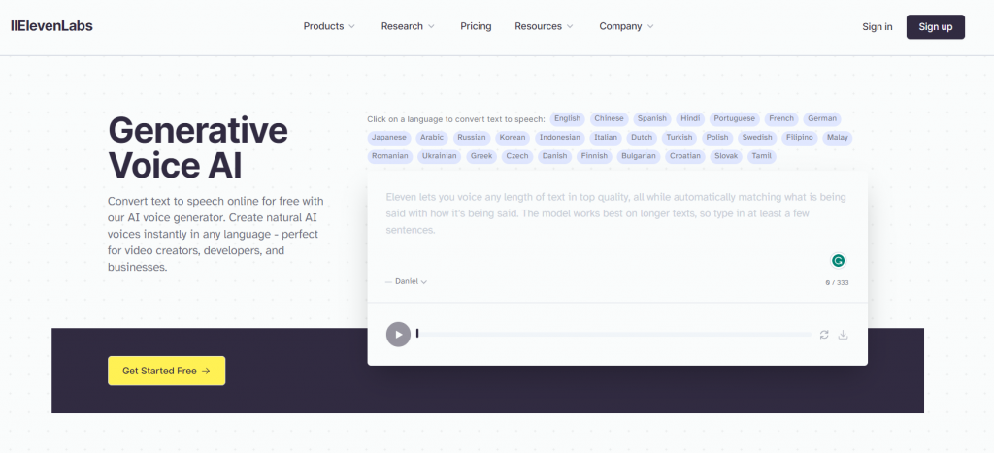Expand the Resources menu
The width and height of the screenshot is (994, 453).
pos(544,26)
